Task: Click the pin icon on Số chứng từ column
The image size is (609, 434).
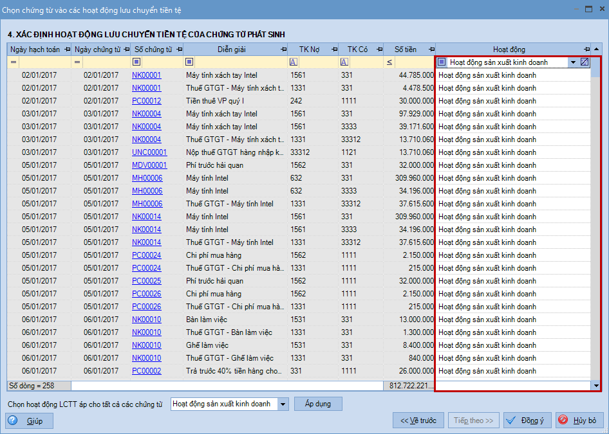Action: coord(179,50)
